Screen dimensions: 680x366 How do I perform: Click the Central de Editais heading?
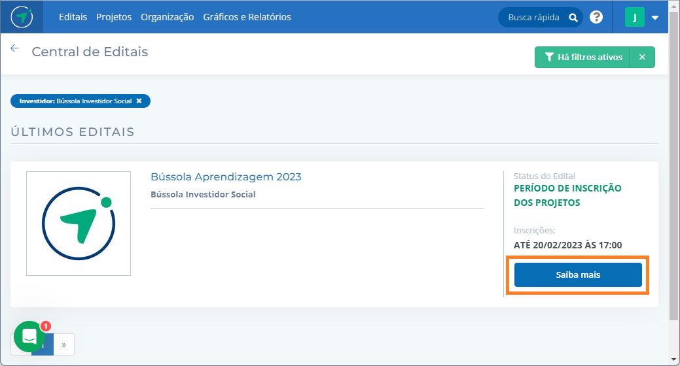tap(90, 52)
